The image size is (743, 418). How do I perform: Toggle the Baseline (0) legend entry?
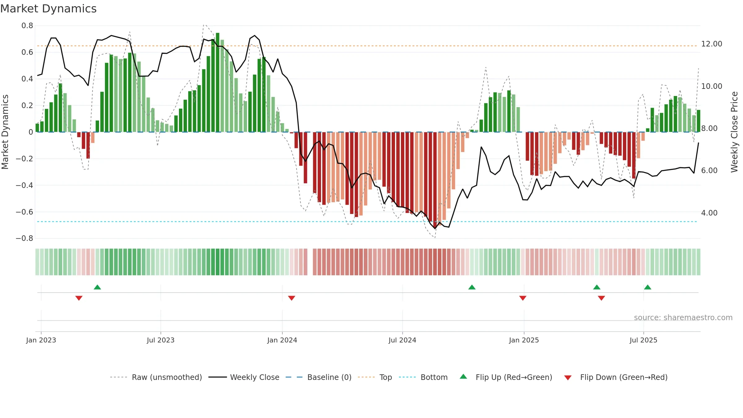click(x=319, y=377)
